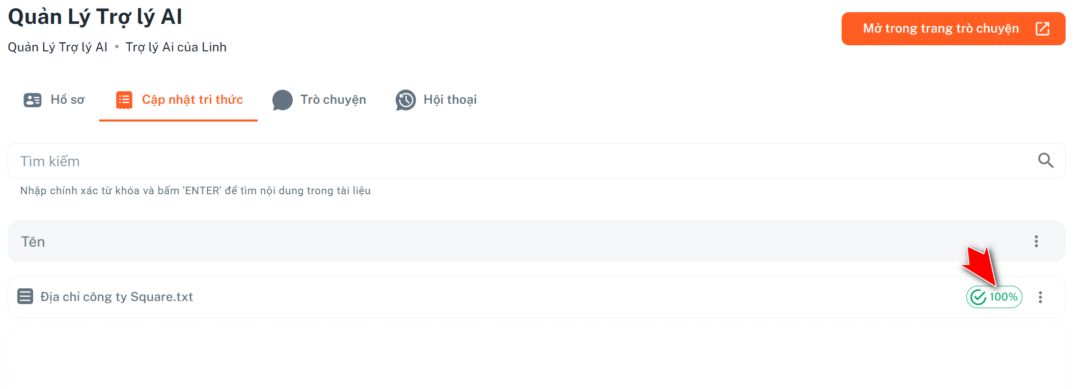Screen dimensions: 1085x389
Task: Open the options menu for Square.txt row
Action: (1040, 297)
